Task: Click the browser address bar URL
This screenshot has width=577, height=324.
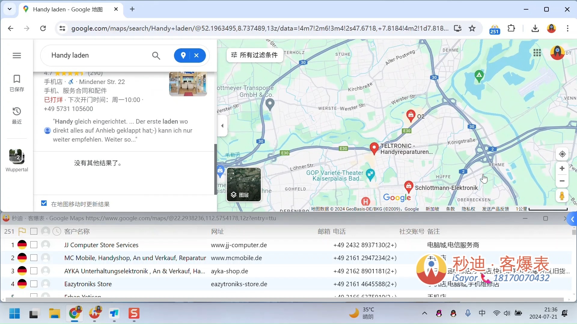Action: click(260, 28)
